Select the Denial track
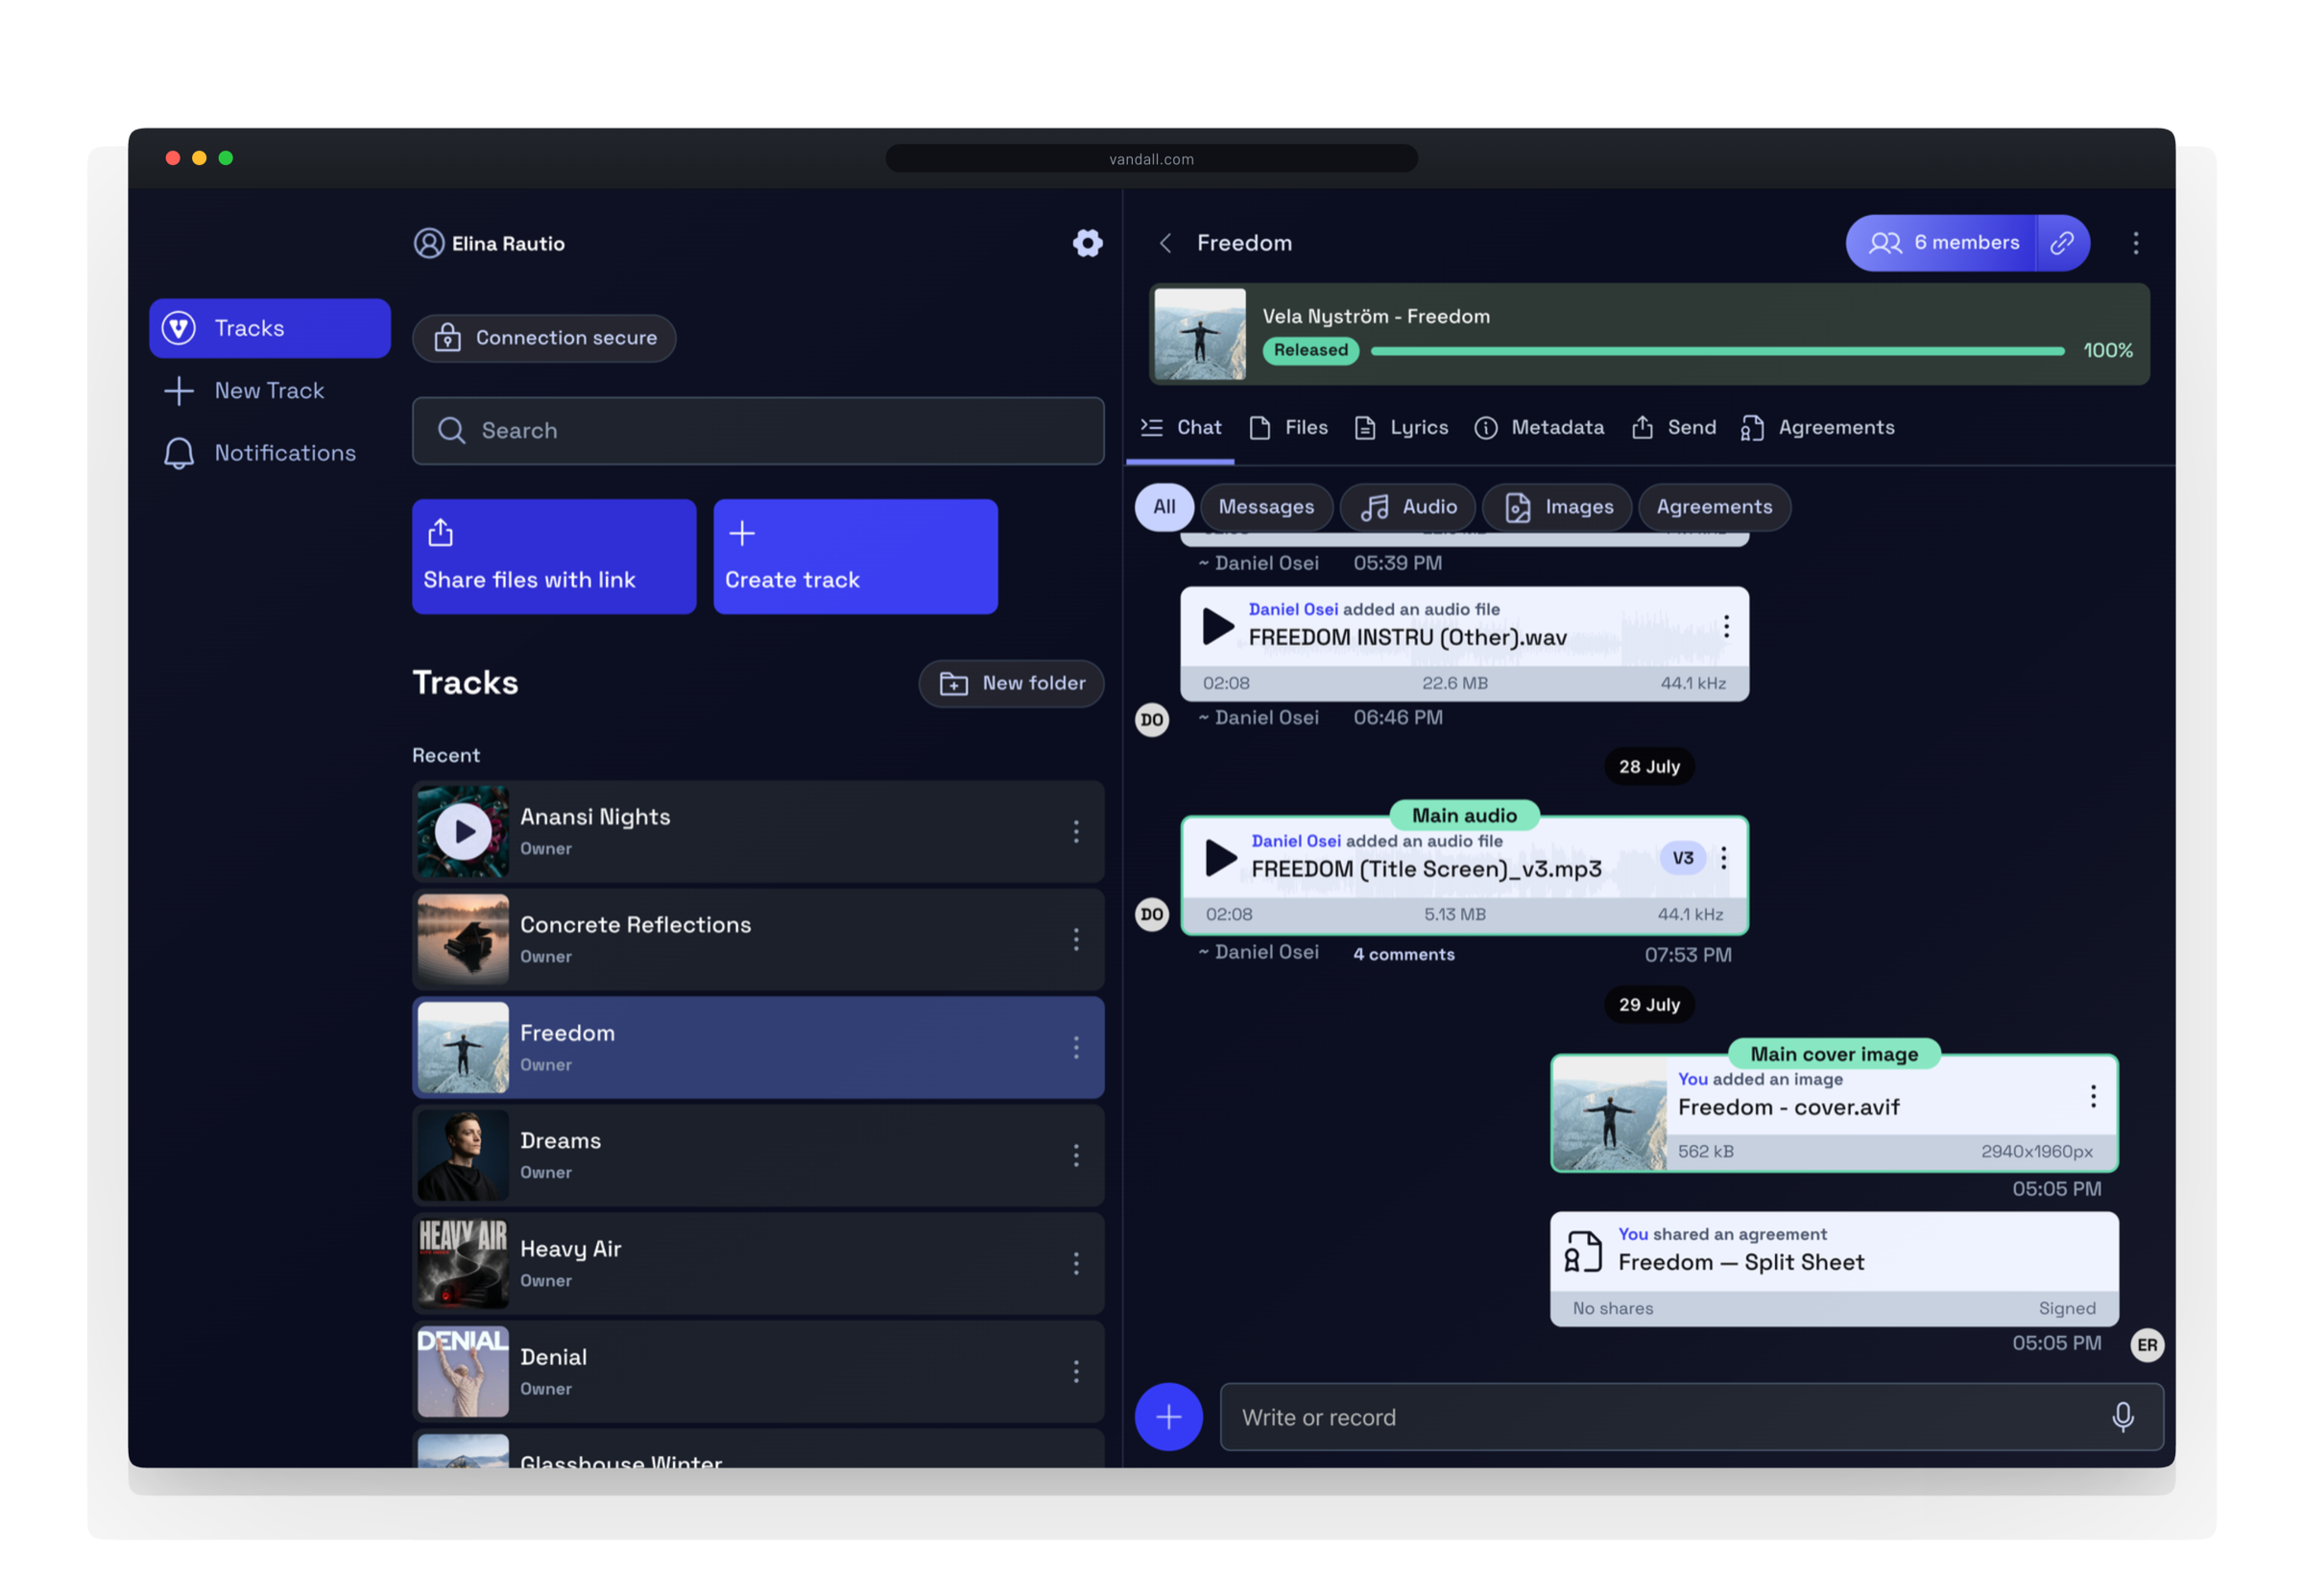 [758, 1371]
